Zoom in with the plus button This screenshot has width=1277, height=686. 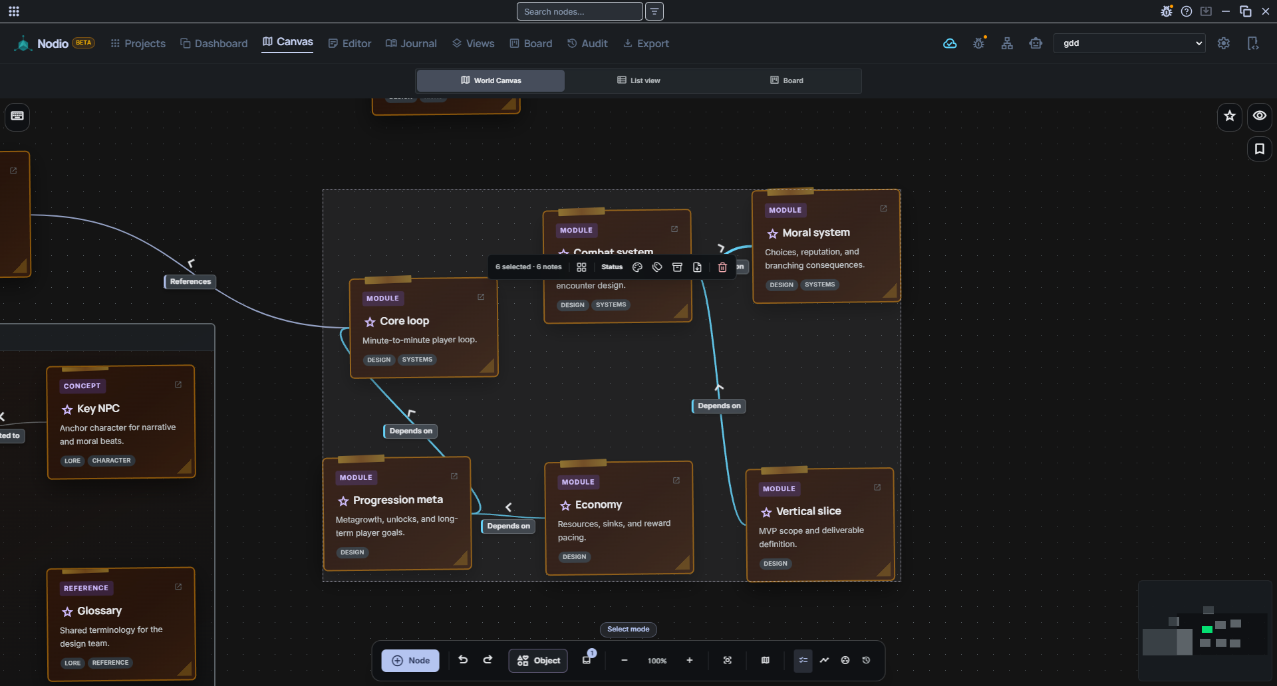coord(690,660)
